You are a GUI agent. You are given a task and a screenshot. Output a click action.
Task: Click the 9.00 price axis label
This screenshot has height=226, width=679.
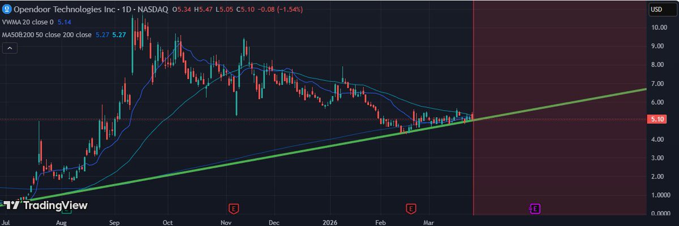pos(659,46)
